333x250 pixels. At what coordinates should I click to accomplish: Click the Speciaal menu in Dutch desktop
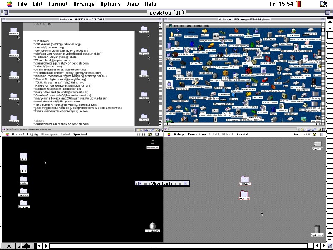80,135
